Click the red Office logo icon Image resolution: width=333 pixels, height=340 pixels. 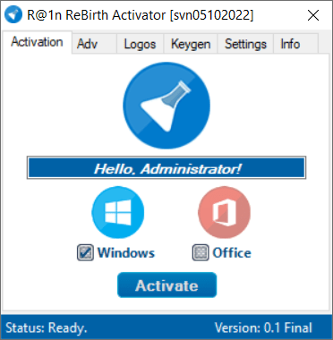click(224, 212)
